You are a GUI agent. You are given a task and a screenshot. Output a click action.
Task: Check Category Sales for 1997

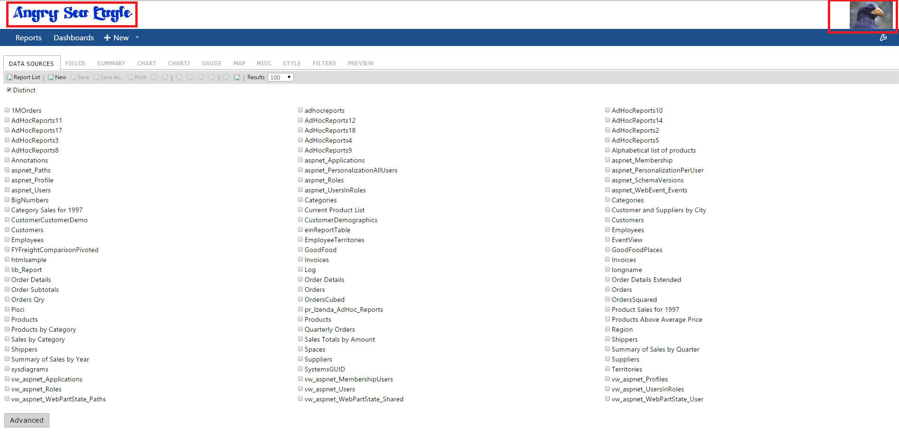tap(8, 209)
